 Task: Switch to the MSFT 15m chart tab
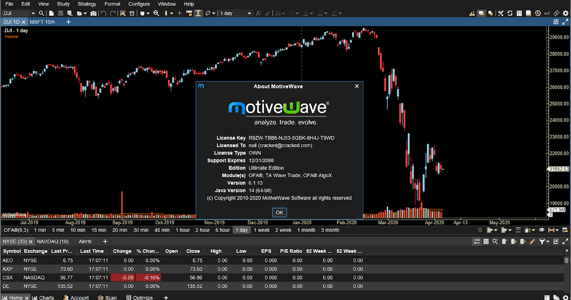point(42,22)
